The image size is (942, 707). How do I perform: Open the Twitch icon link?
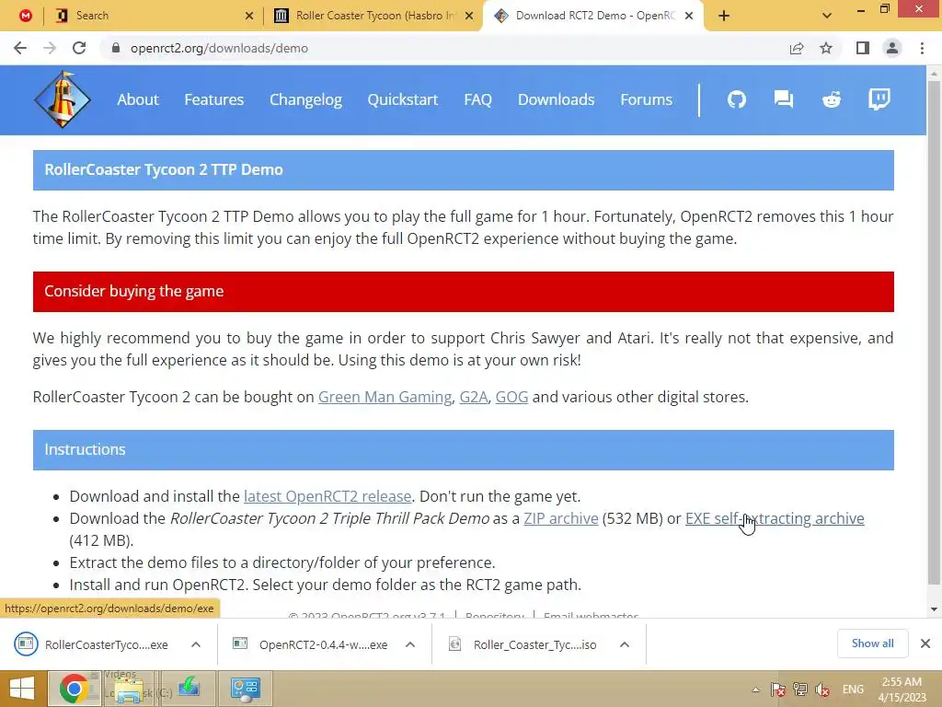pyautogui.click(x=879, y=99)
